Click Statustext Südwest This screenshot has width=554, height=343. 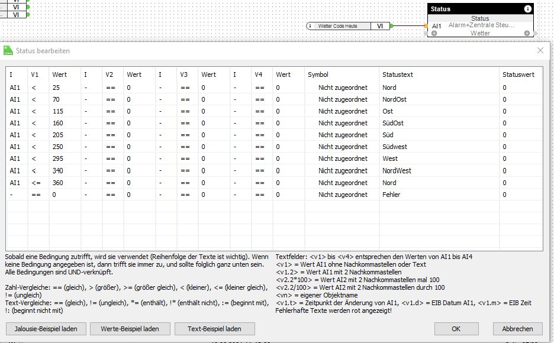pos(395,147)
